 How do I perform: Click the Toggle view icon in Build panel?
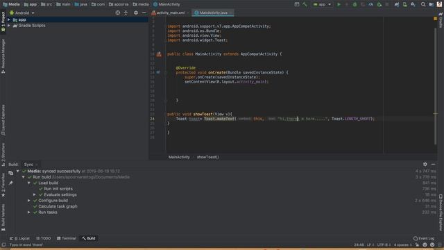[10, 173]
